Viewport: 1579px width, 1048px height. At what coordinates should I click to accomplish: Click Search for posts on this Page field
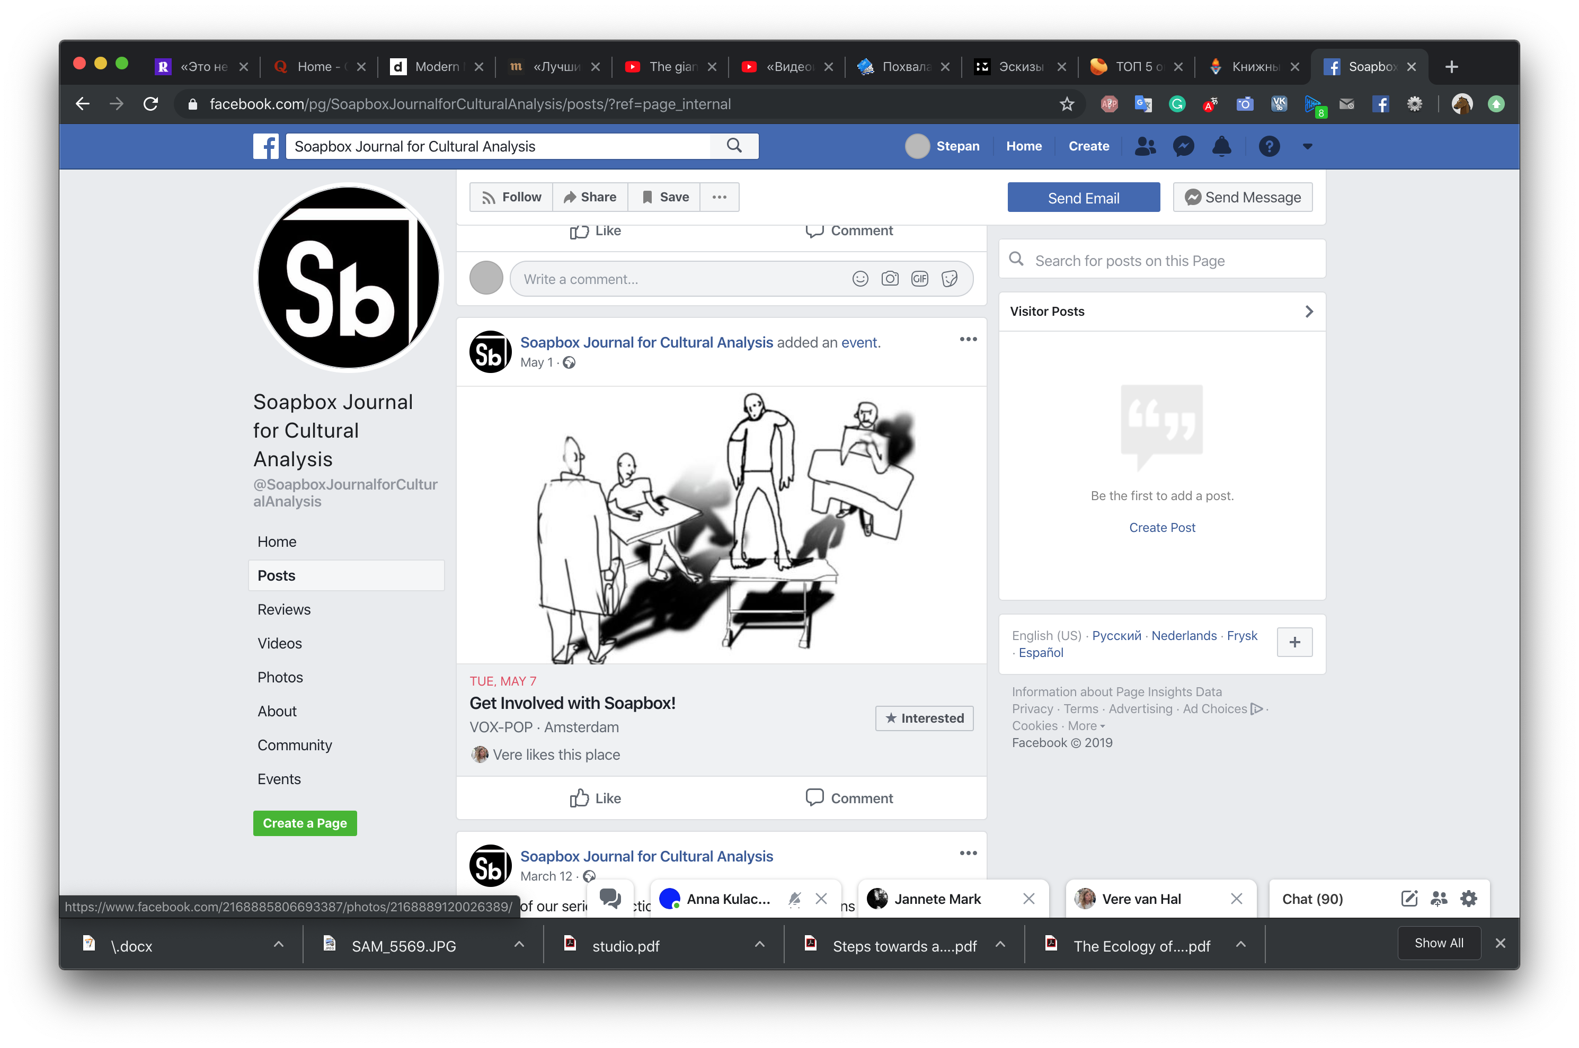click(1161, 260)
